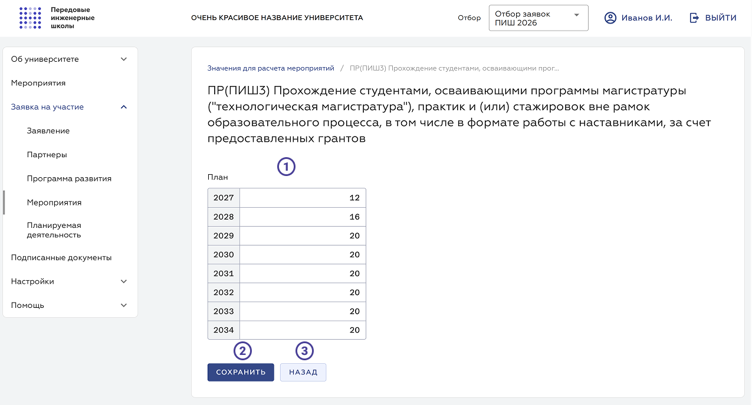Click the 2034 plan value field

[x=303, y=330]
